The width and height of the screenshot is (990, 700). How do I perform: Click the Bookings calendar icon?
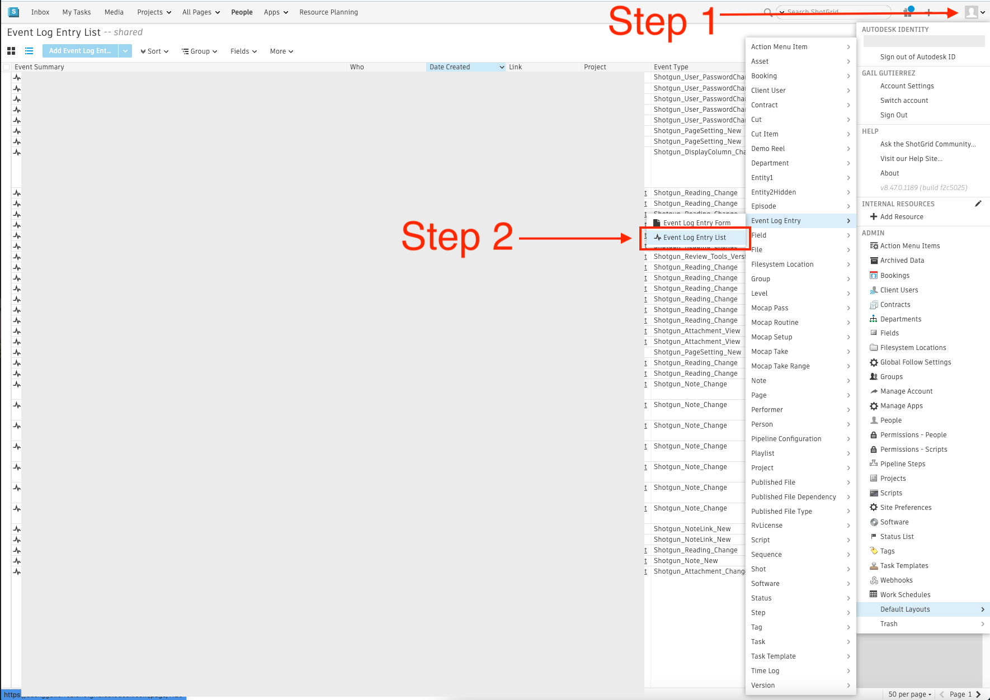pos(874,275)
